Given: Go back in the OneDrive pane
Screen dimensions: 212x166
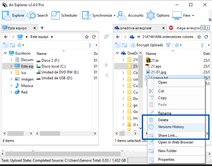Looking at the screenshot, I should 118,37.
